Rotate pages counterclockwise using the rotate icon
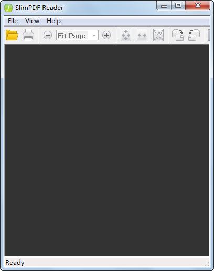 pyautogui.click(x=194, y=35)
